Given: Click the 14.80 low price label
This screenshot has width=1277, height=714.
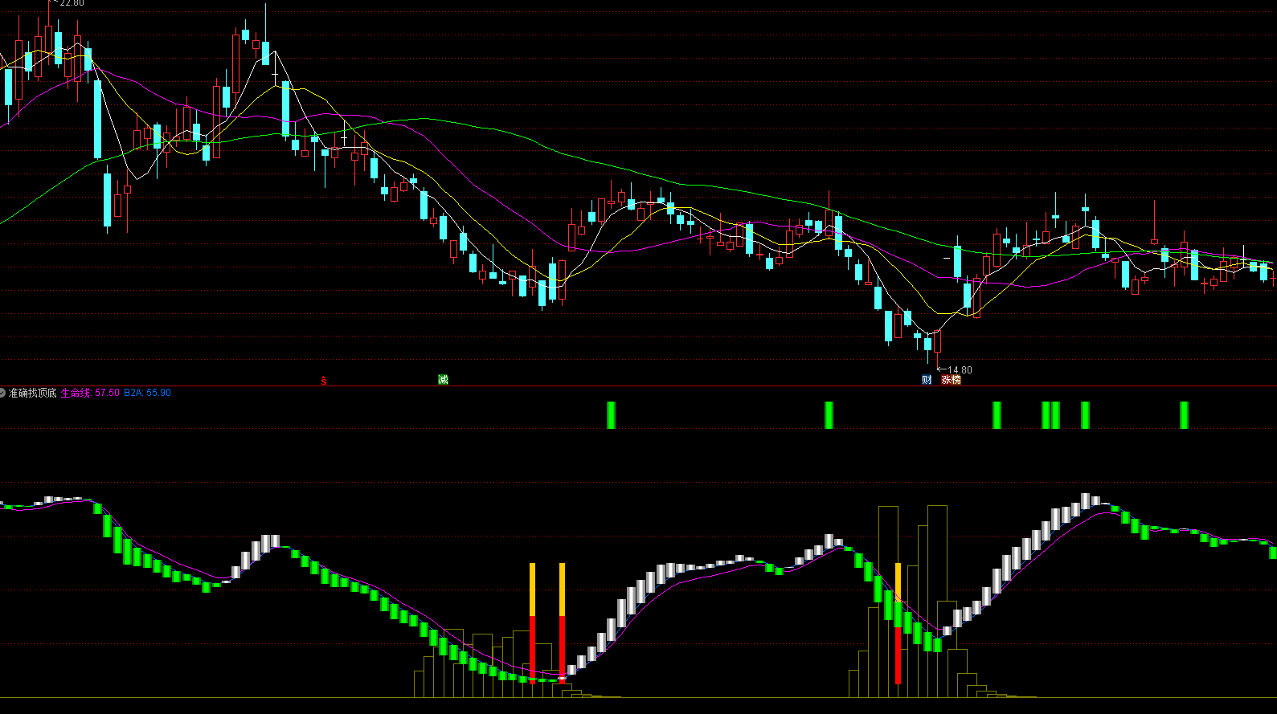Looking at the screenshot, I should pos(960,370).
